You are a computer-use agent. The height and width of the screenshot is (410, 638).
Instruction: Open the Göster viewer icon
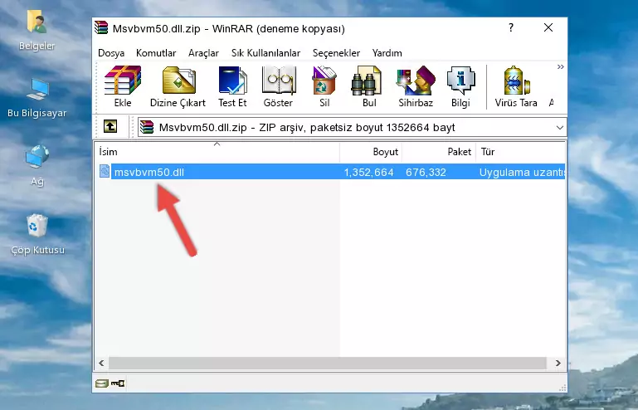pos(278,86)
